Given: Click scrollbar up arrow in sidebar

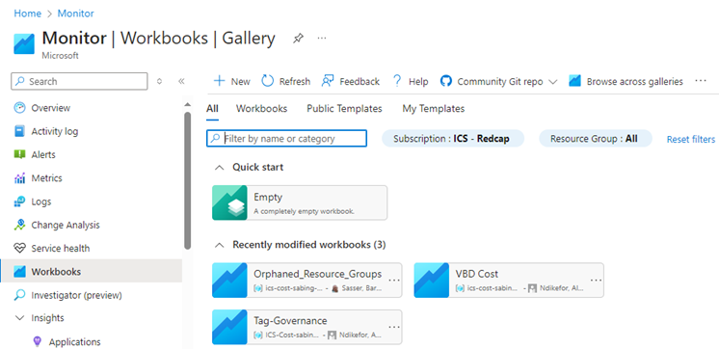Looking at the screenshot, I should (187, 104).
